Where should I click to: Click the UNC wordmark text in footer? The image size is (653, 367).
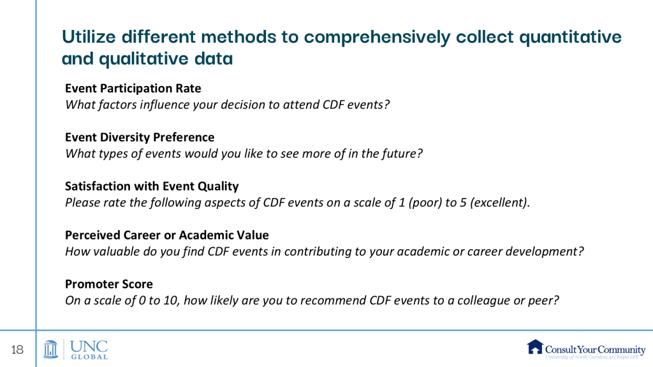(x=88, y=346)
